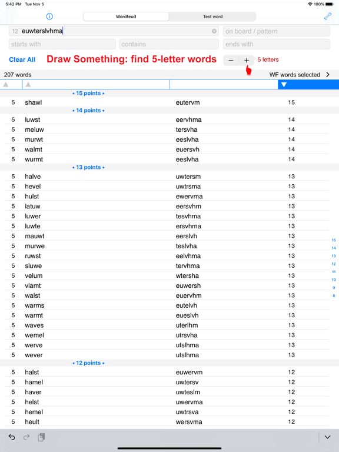Jump to 12 in side index
The width and height of the screenshot is (339, 452).
click(334, 264)
